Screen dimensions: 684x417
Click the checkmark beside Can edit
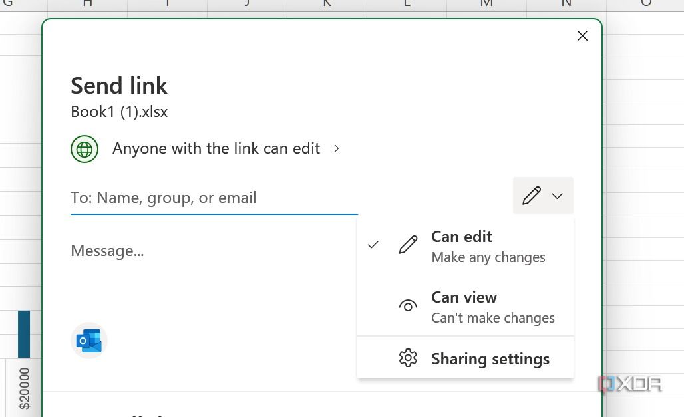coord(373,245)
